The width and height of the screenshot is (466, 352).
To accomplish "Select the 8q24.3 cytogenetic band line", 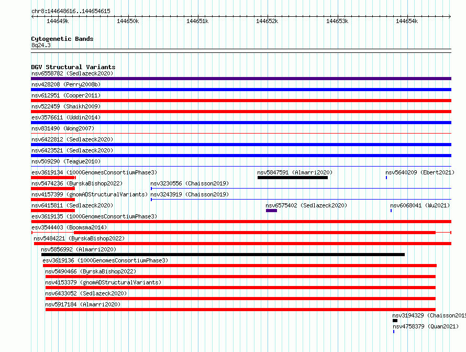I will tap(241, 49).
